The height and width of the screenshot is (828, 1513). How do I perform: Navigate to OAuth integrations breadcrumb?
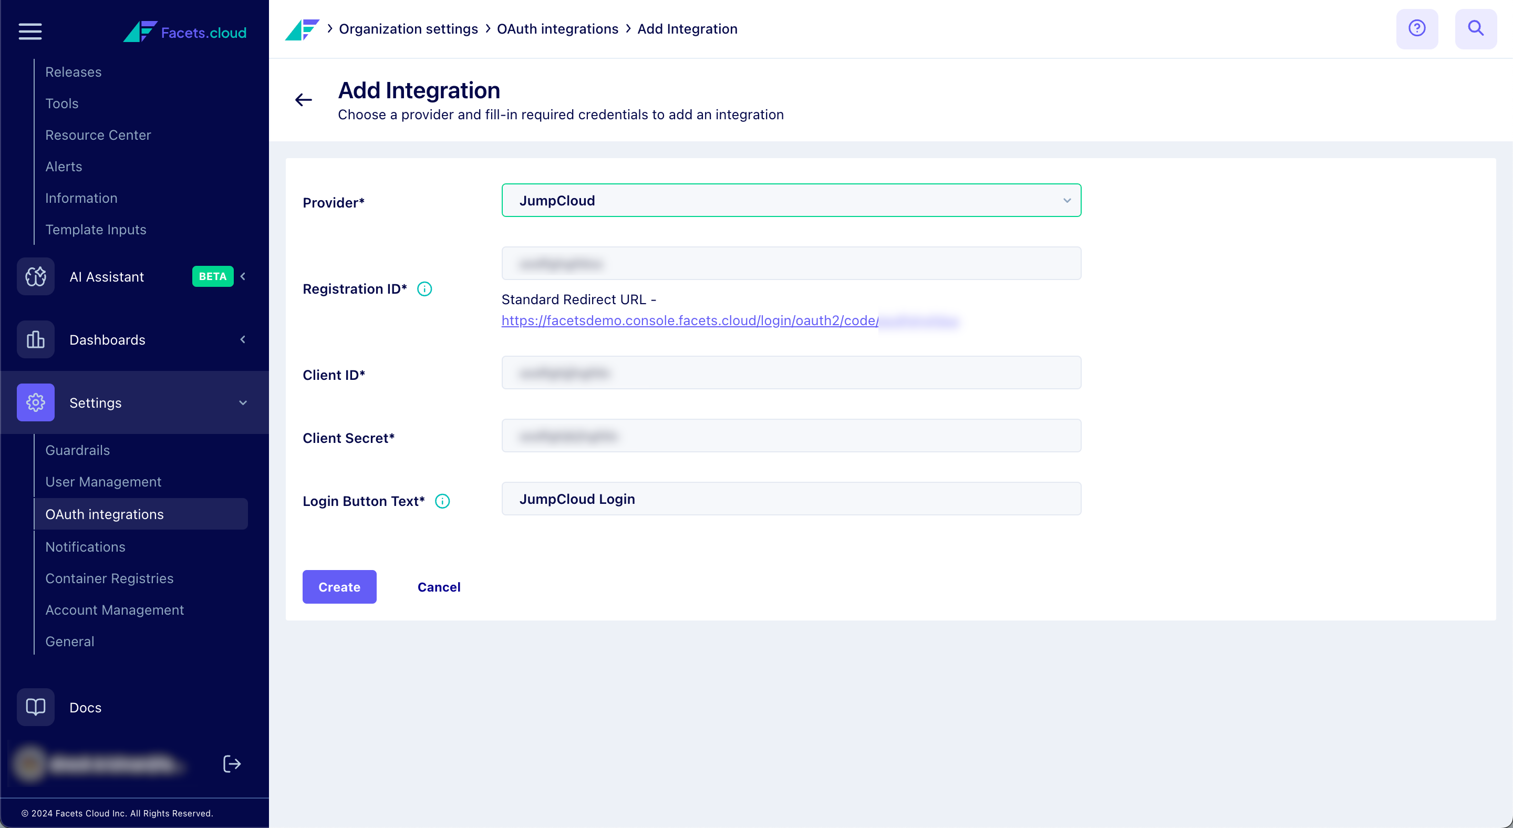tap(557, 29)
